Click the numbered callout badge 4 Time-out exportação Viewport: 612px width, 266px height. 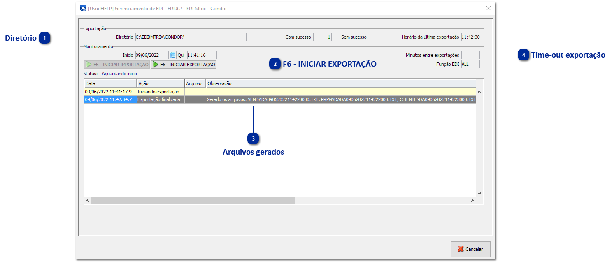coord(523,55)
